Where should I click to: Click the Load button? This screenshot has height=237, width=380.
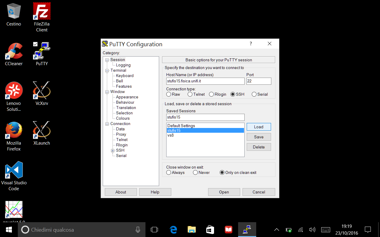(x=259, y=127)
